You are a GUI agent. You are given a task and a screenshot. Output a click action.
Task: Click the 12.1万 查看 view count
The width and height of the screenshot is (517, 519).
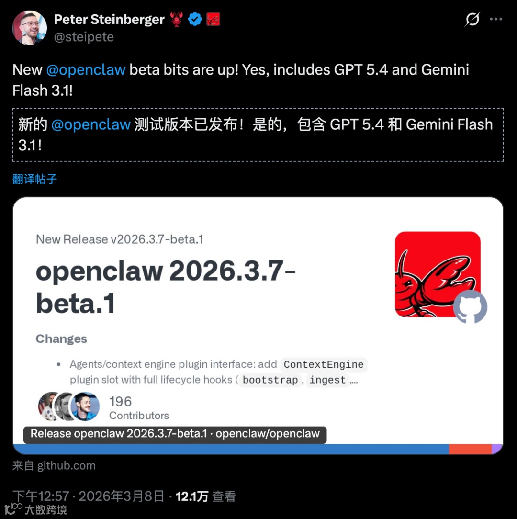205,496
